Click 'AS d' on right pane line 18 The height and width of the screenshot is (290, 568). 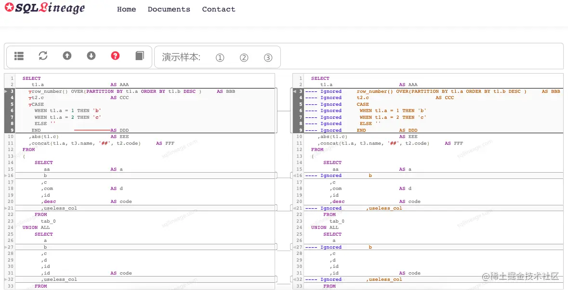[405, 189]
